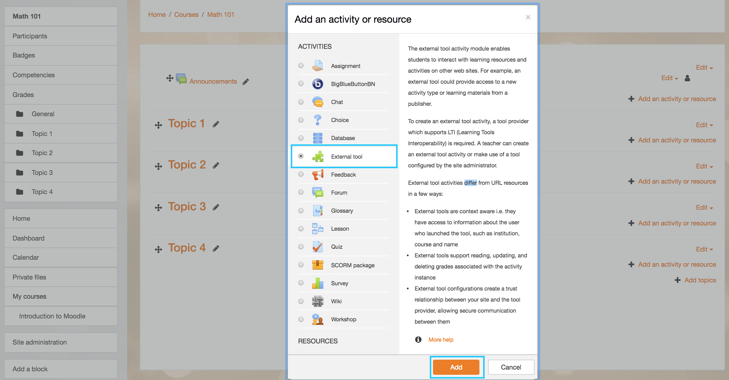Open the Edit dropdown for Topic 2
Screen dimensions: 729x380
tap(704, 166)
